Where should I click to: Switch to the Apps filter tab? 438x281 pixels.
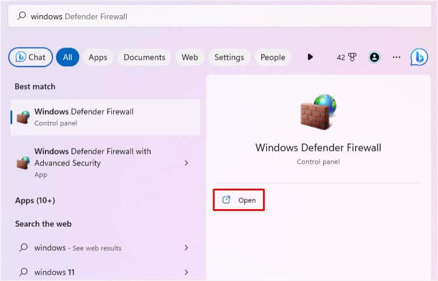(98, 57)
